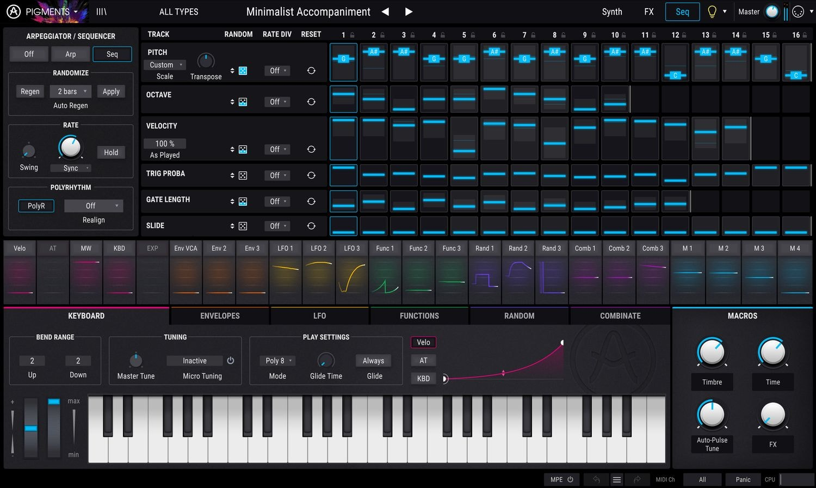Click the lock icon on step 1
The width and height of the screenshot is (816, 488).
click(352, 35)
